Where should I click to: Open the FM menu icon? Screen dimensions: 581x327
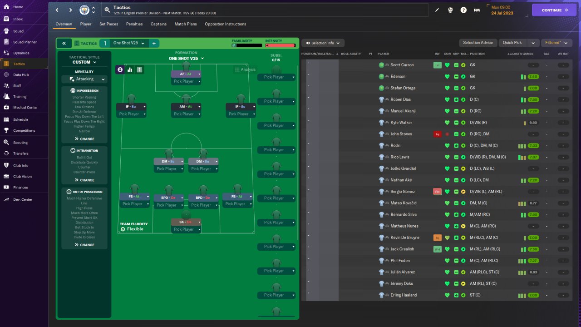(x=477, y=10)
